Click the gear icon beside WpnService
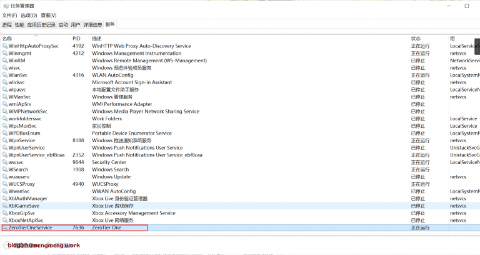 (x=5, y=140)
